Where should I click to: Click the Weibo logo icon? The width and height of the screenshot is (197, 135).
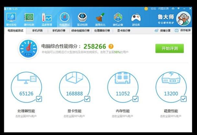pos(156,30)
